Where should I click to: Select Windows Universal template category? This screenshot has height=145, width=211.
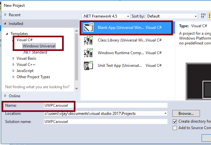pos(39,46)
